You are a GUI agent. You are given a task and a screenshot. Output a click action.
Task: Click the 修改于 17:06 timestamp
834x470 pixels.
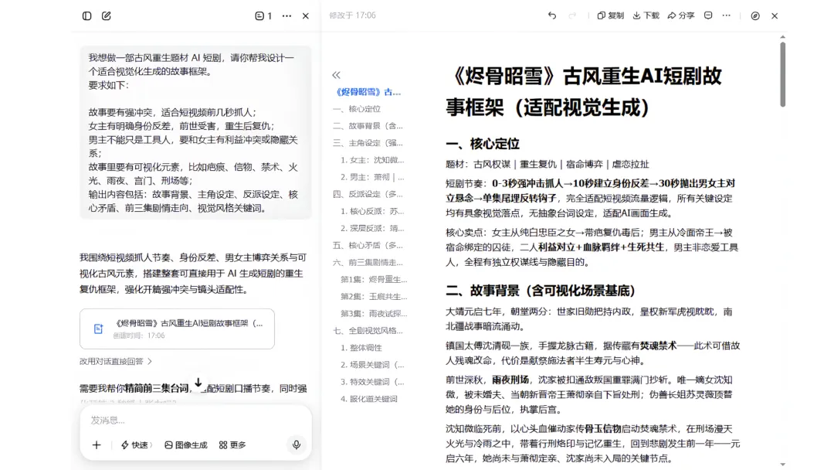(x=352, y=15)
